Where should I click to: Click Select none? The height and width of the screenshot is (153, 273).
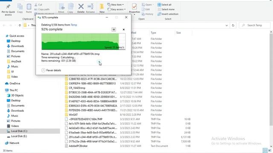point(166,9)
